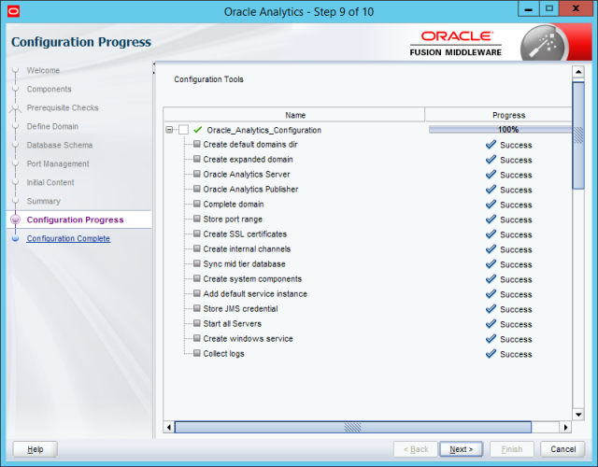Click the blue success check for Create SSL certificates

pos(491,234)
